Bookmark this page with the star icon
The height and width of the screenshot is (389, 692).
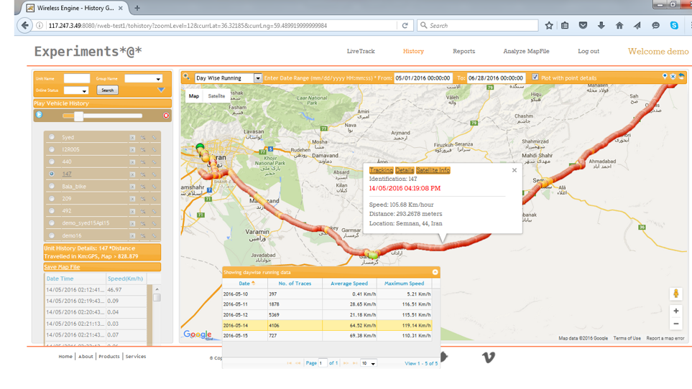pos(548,26)
